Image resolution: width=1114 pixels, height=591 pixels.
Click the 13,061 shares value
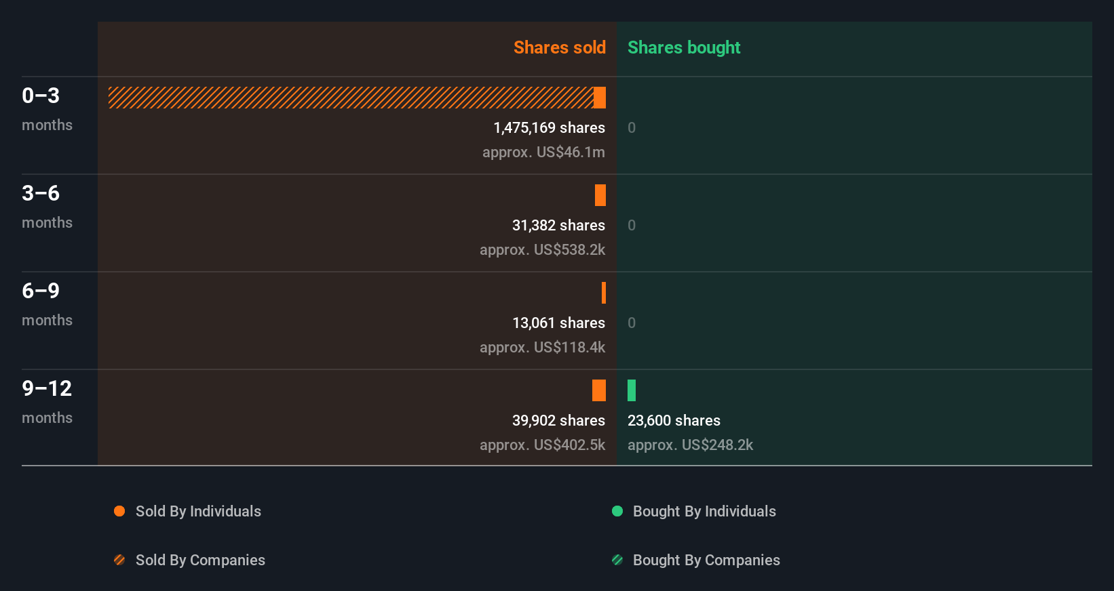(x=558, y=323)
